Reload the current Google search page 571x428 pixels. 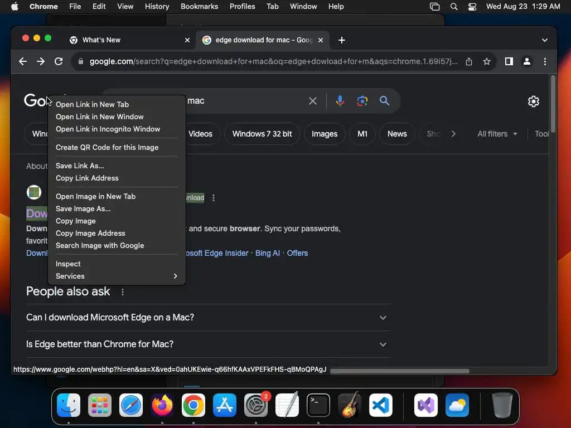(x=58, y=61)
